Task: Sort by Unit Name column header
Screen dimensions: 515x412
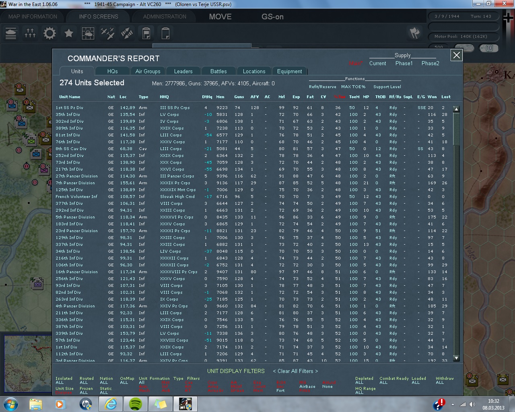Action: point(70,97)
